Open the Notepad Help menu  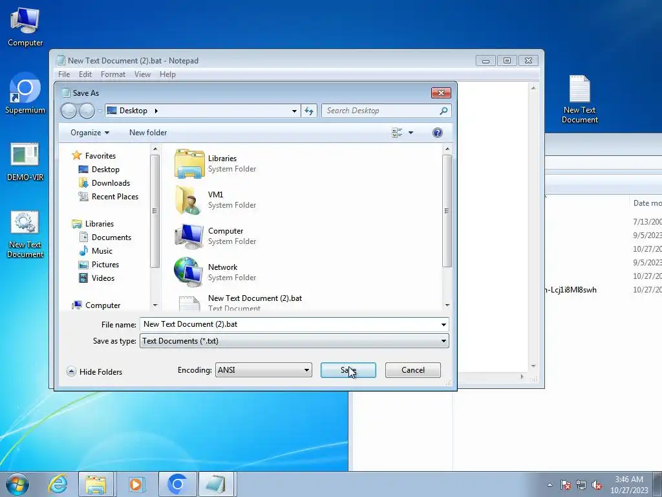(167, 74)
